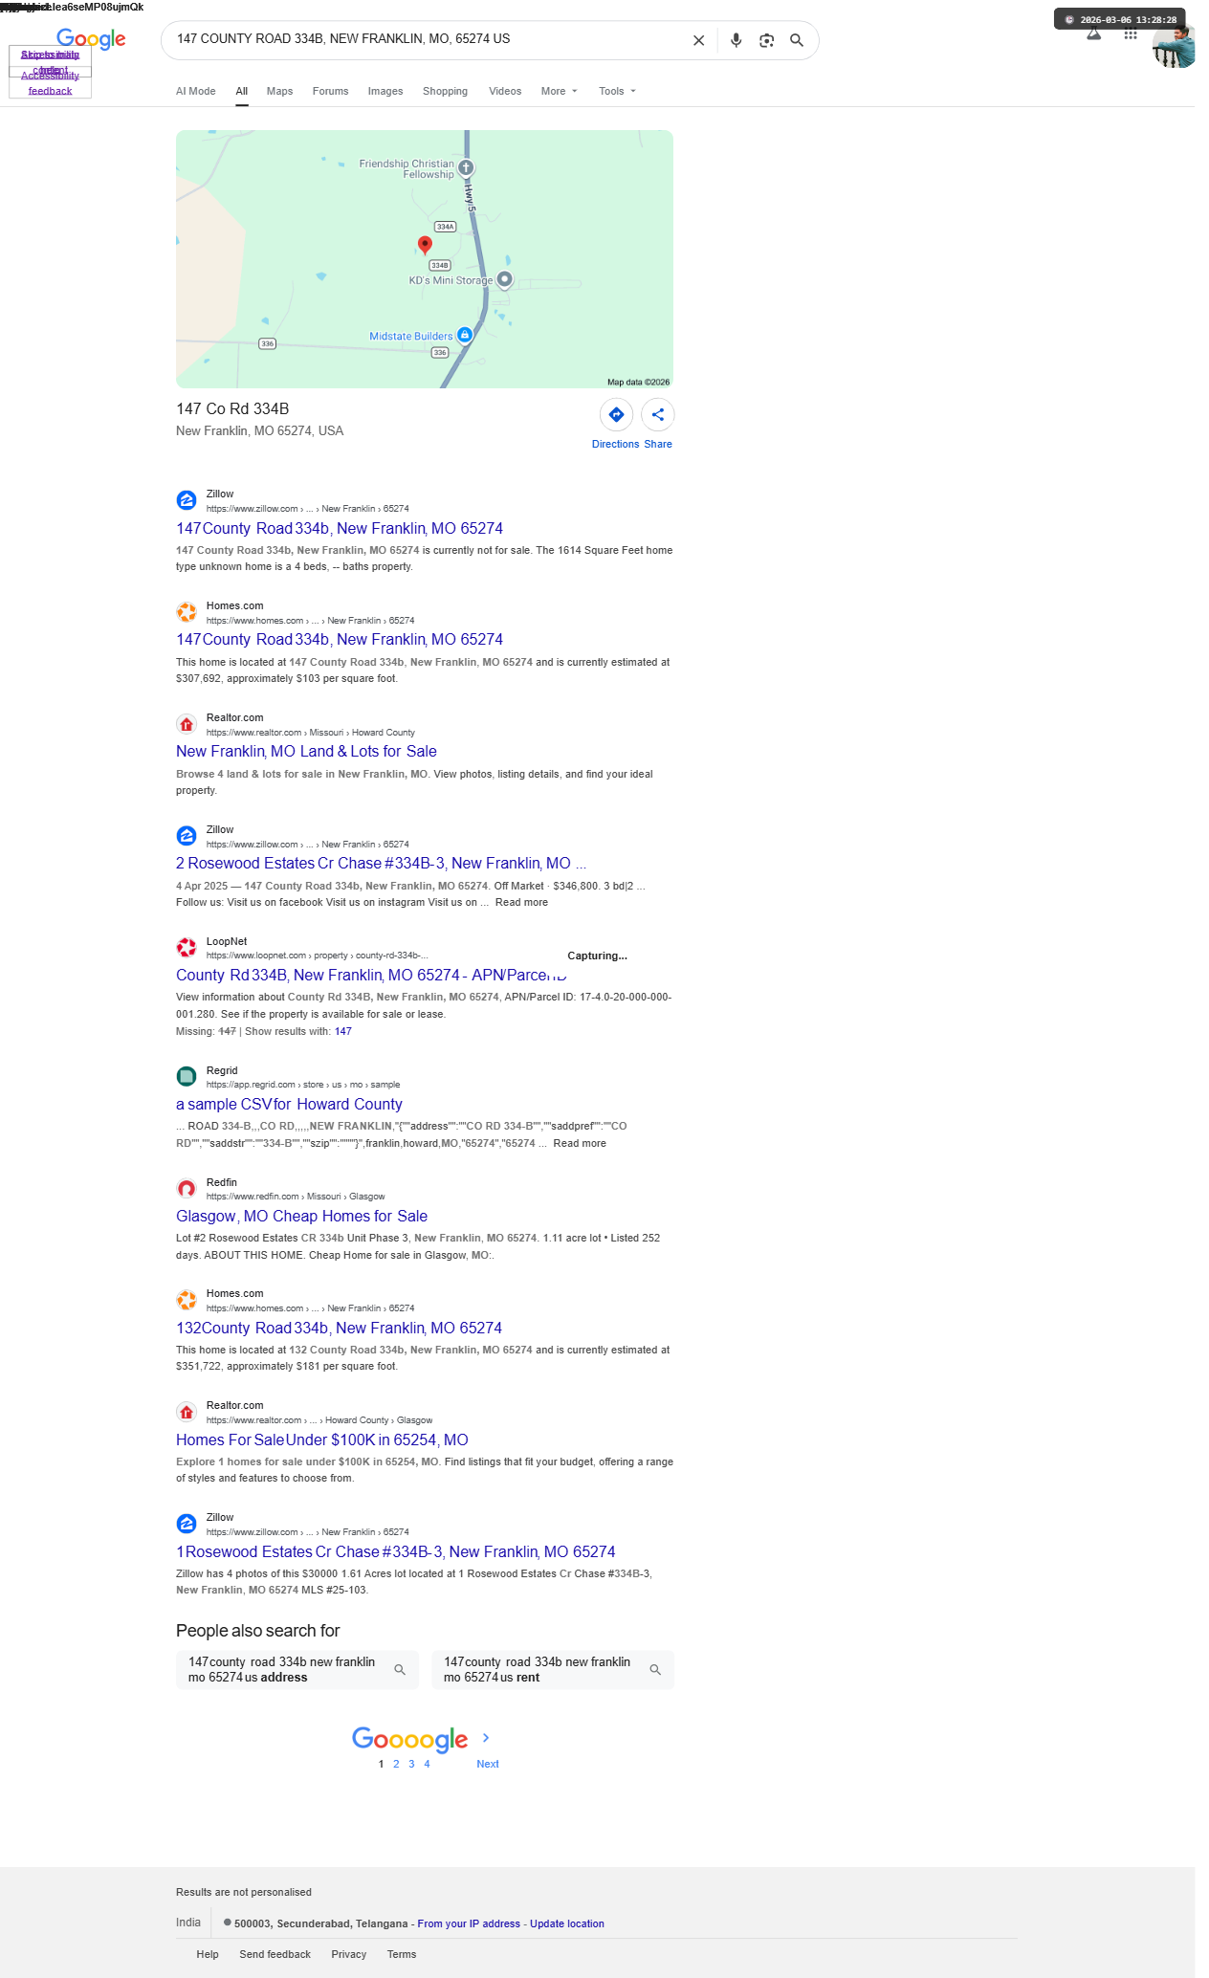Open 'a sample CSV for Howard County'

point(289,1105)
